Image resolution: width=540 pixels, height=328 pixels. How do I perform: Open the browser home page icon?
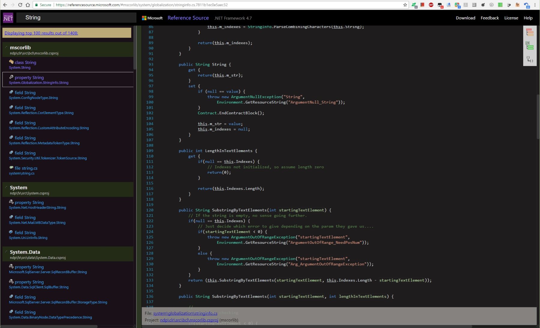pyautogui.click(x=28, y=5)
